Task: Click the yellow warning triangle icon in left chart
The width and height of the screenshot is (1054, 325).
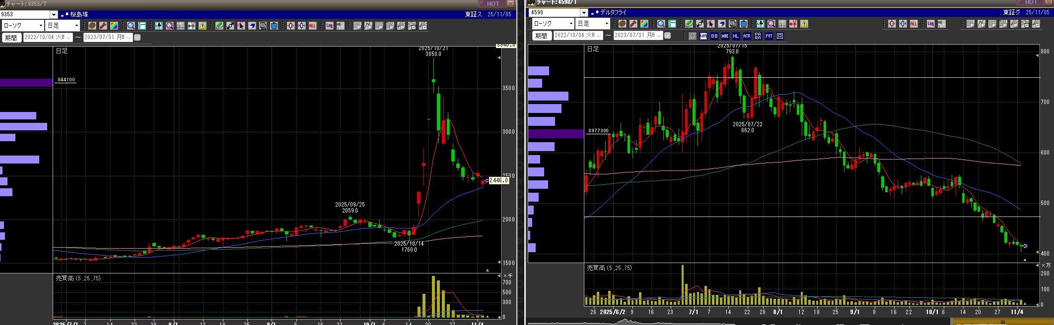Action: (203, 26)
